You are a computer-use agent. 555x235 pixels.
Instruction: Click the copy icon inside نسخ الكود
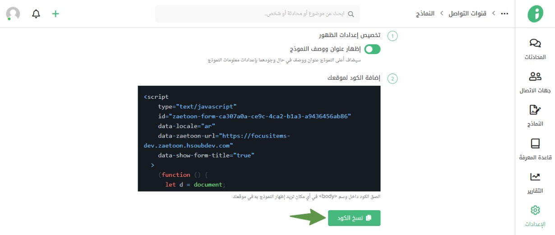click(x=369, y=218)
